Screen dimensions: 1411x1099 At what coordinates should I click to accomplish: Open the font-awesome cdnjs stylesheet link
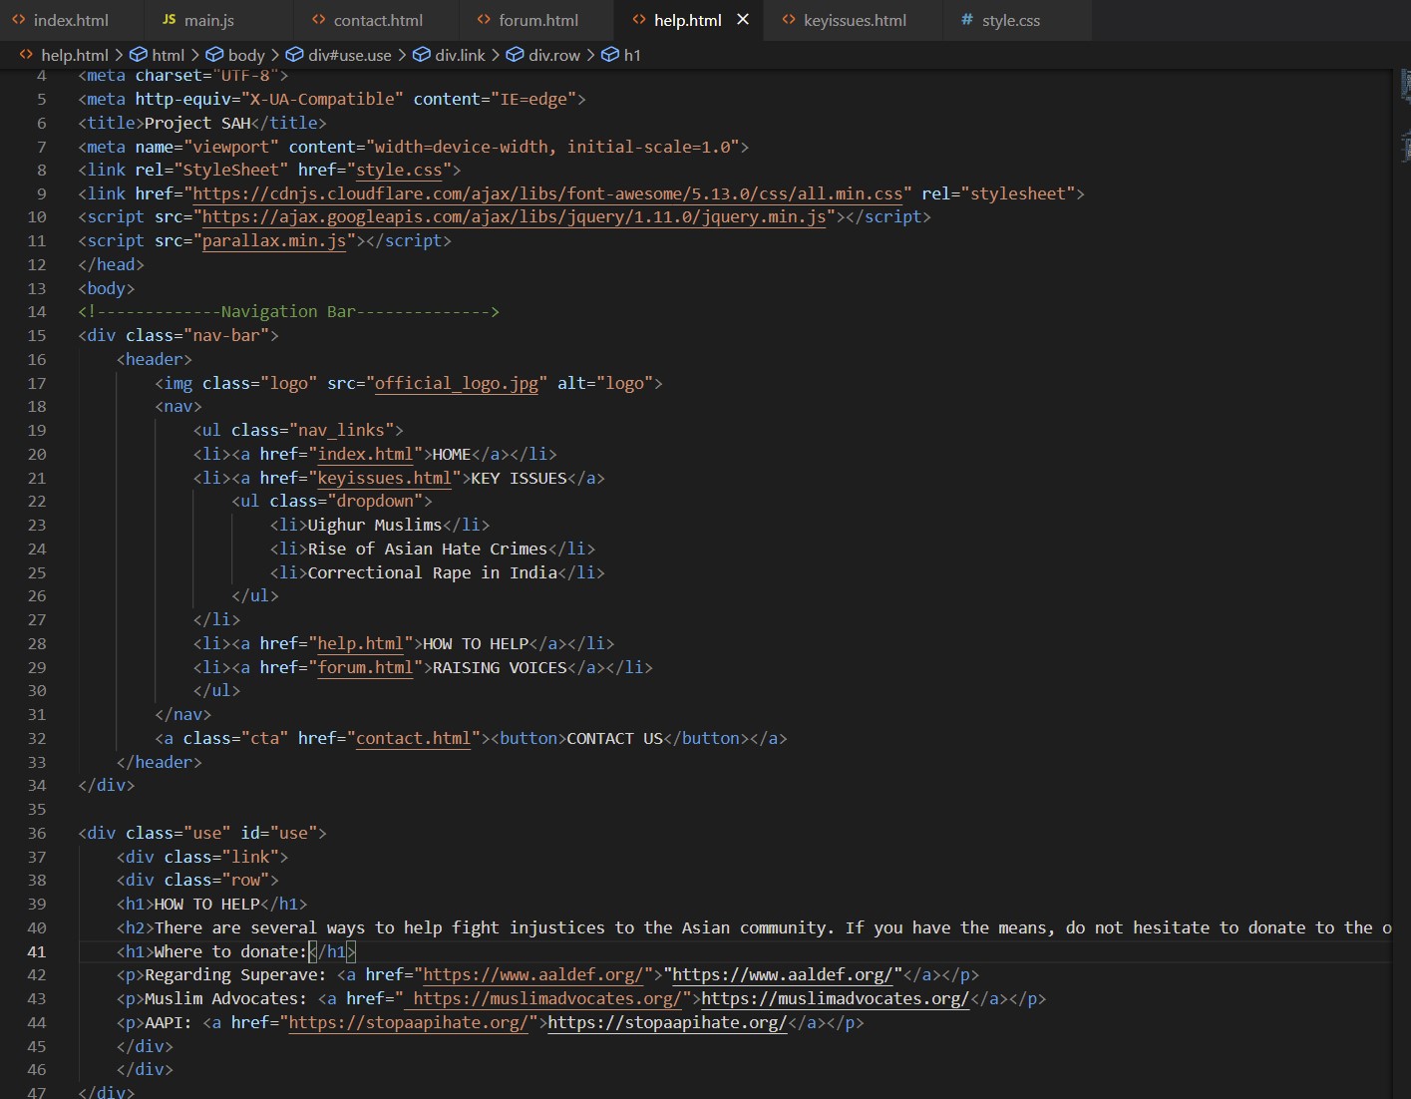[547, 193]
